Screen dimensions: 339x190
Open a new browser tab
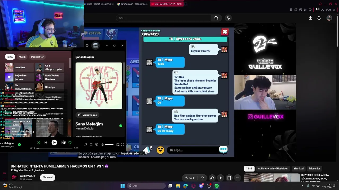[x=186, y=4]
